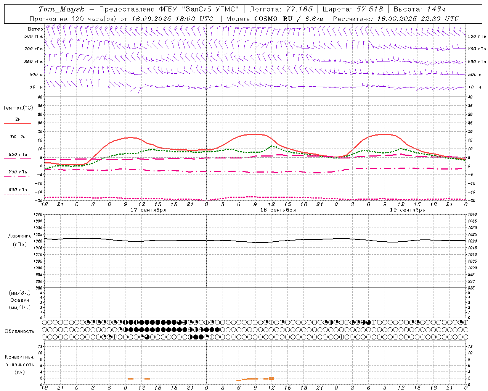Click the Ветер wind panel label
Screen dimensions: 488x391
[x=35, y=29]
